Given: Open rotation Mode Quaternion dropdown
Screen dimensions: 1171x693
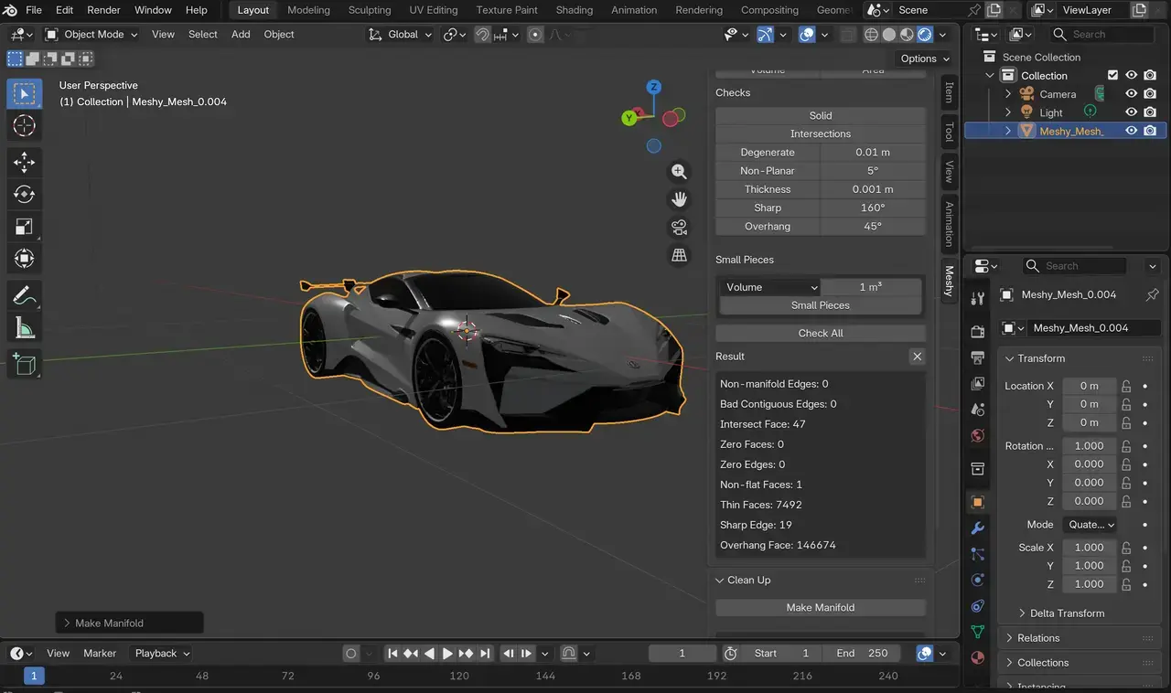Looking at the screenshot, I should (x=1091, y=525).
